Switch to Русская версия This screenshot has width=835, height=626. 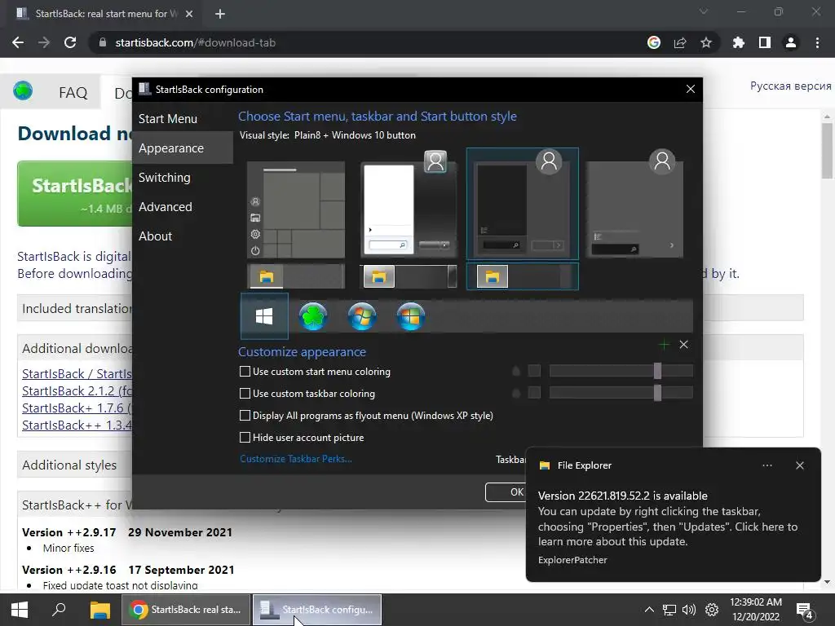790,86
